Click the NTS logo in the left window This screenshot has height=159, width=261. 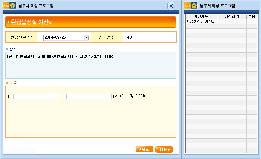pyautogui.click(x=9, y=6)
